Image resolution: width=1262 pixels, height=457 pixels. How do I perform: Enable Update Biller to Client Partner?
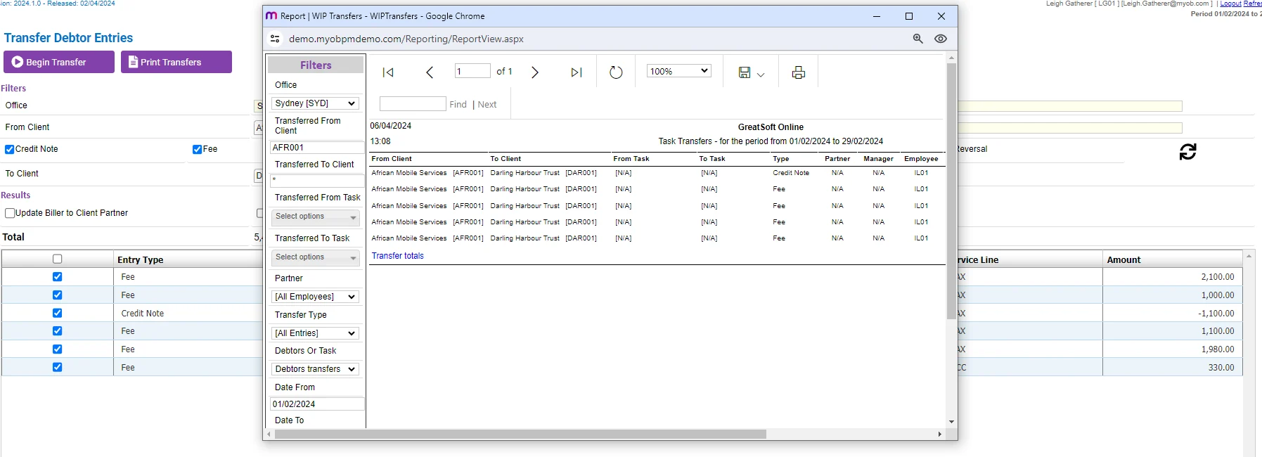(10, 213)
